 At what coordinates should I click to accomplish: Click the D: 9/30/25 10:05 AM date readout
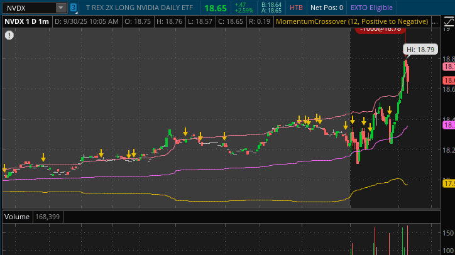coord(87,21)
